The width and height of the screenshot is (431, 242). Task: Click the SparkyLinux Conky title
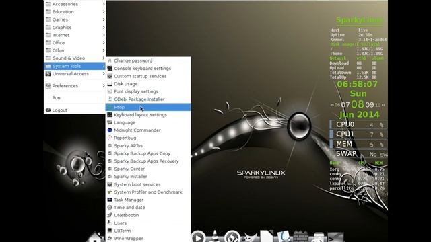(x=359, y=20)
